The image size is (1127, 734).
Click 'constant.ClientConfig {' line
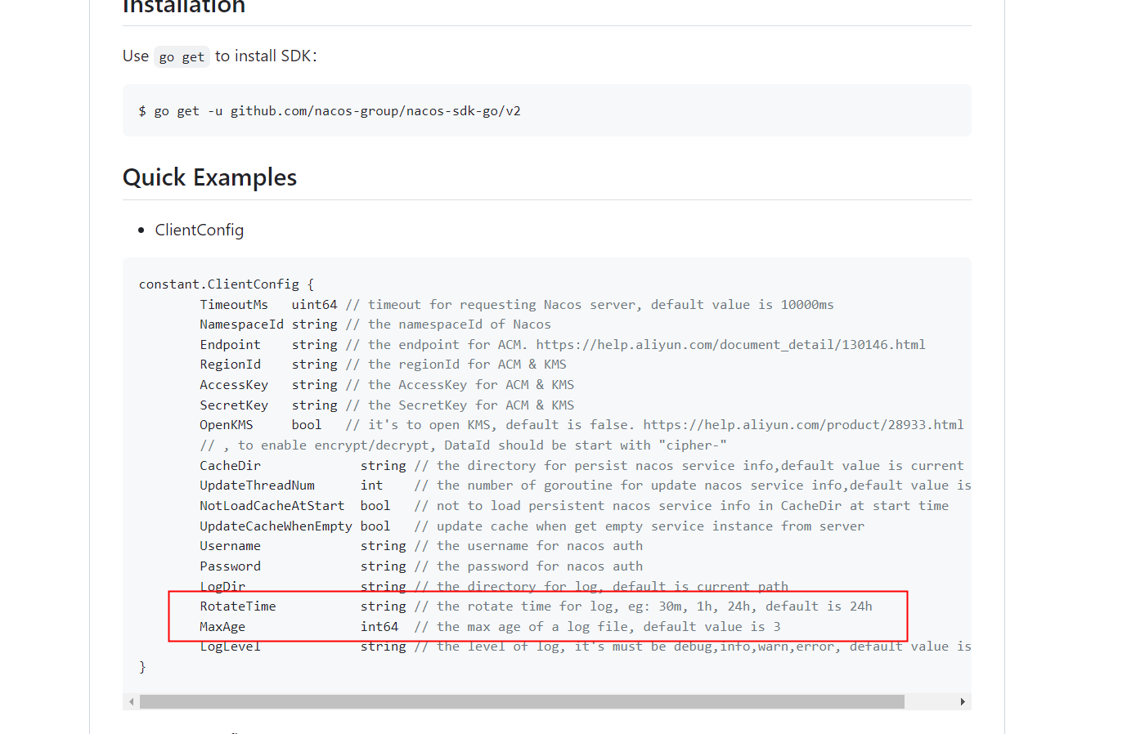(227, 284)
